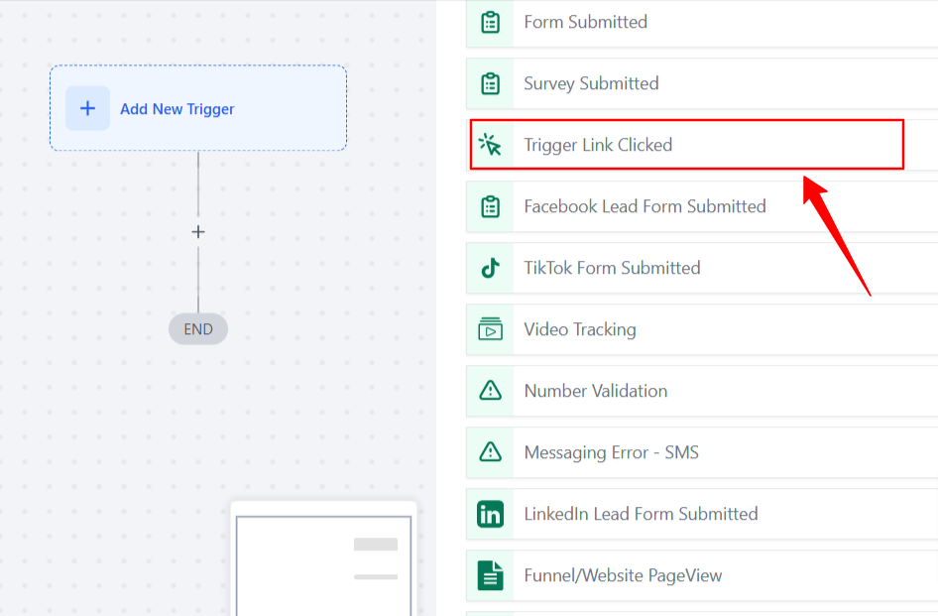Click the Facebook Lead Form clipboard icon
This screenshot has height=616, width=938.
click(x=491, y=206)
